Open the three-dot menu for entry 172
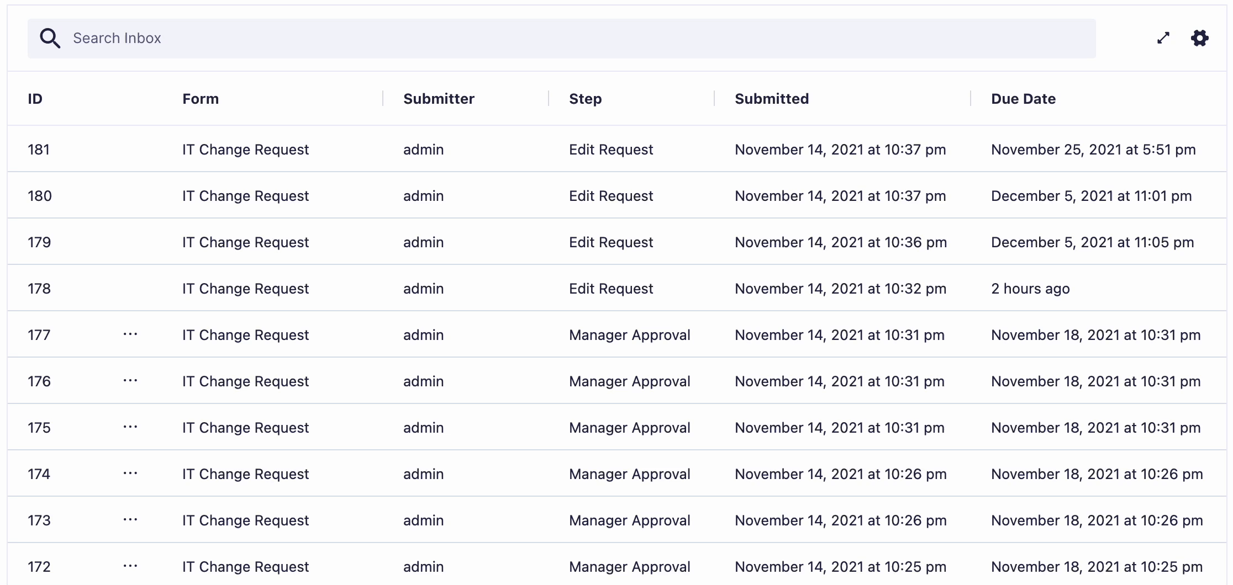 130,566
